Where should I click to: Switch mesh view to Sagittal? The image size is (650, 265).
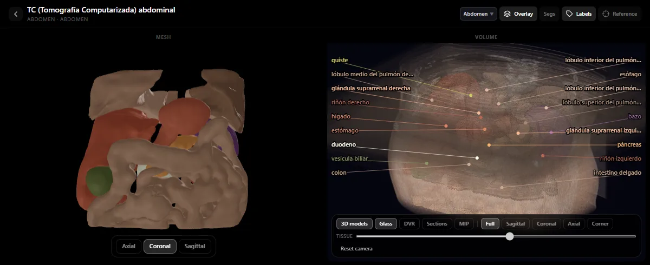tap(195, 246)
